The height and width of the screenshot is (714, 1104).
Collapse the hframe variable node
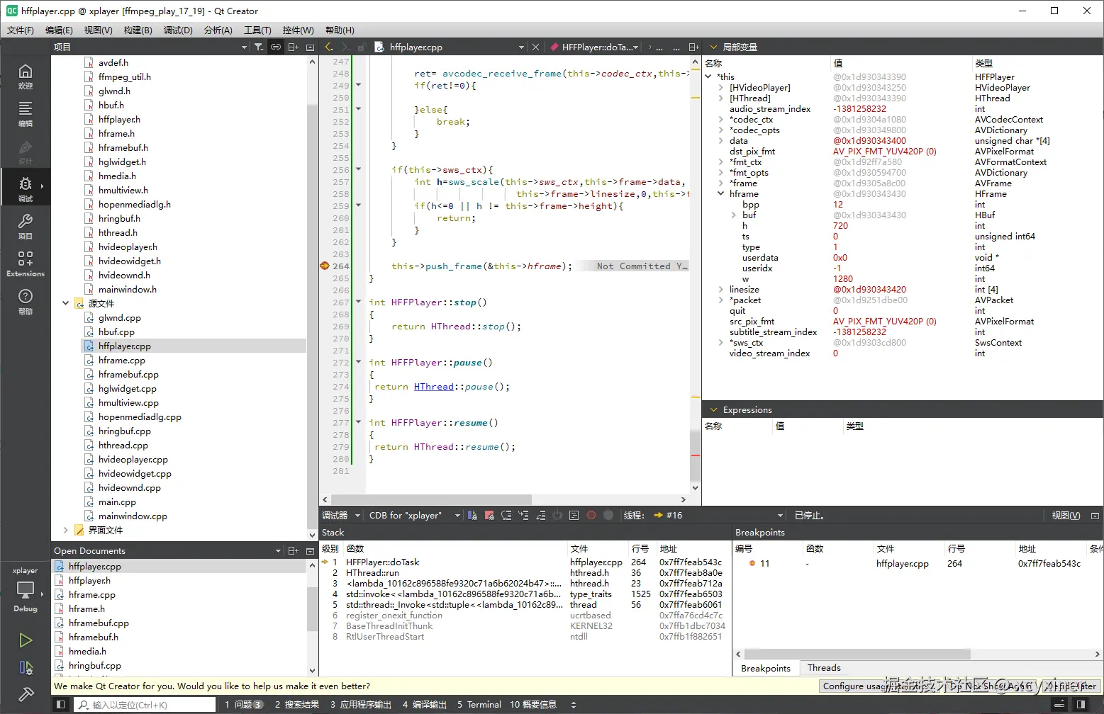pyautogui.click(x=721, y=194)
